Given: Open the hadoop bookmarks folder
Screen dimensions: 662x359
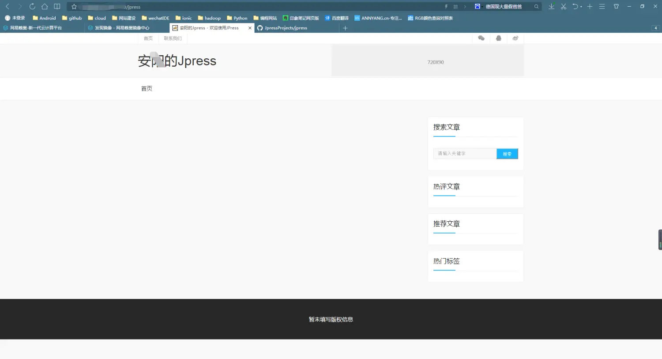Looking at the screenshot, I should pyautogui.click(x=209, y=18).
